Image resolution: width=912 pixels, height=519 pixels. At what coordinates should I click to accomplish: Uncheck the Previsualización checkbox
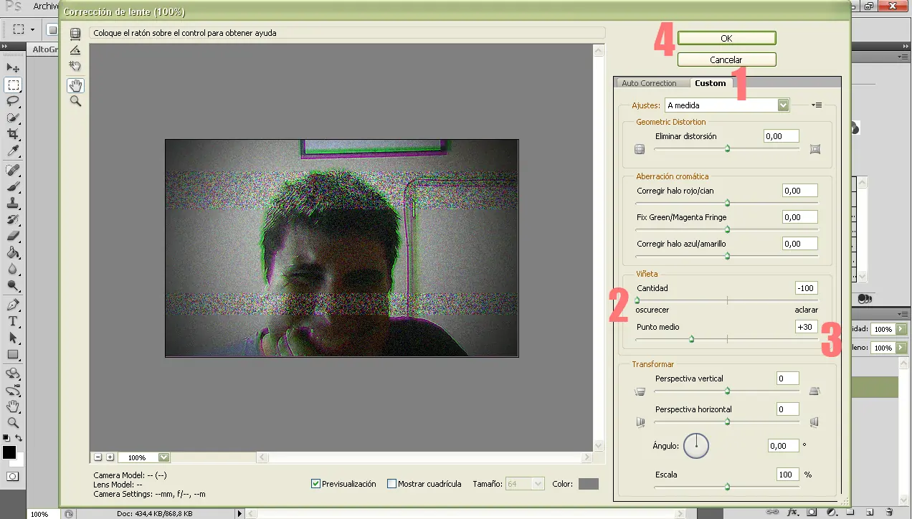[315, 484]
